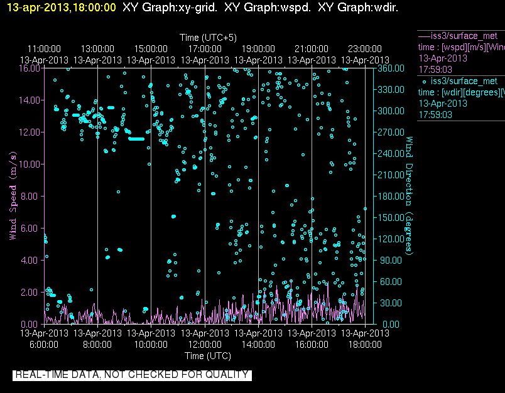Click the top axis 19:00:00 time label
Image resolution: width=505 pixels, height=393 pixels.
[x=258, y=49]
